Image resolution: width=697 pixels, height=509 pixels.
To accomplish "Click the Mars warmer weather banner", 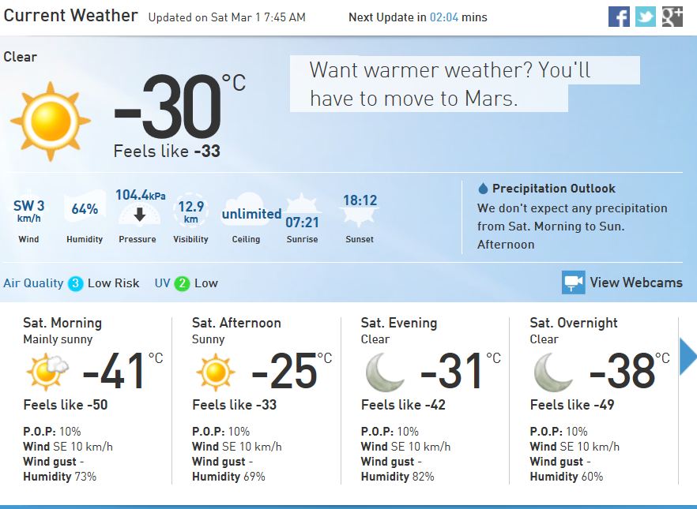I will 465,84.
